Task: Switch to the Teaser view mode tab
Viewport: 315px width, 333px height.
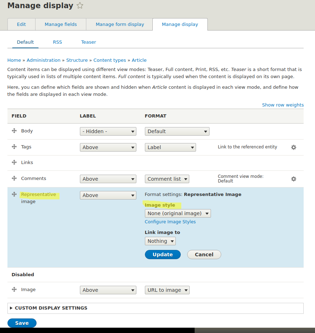Action: tap(88, 42)
